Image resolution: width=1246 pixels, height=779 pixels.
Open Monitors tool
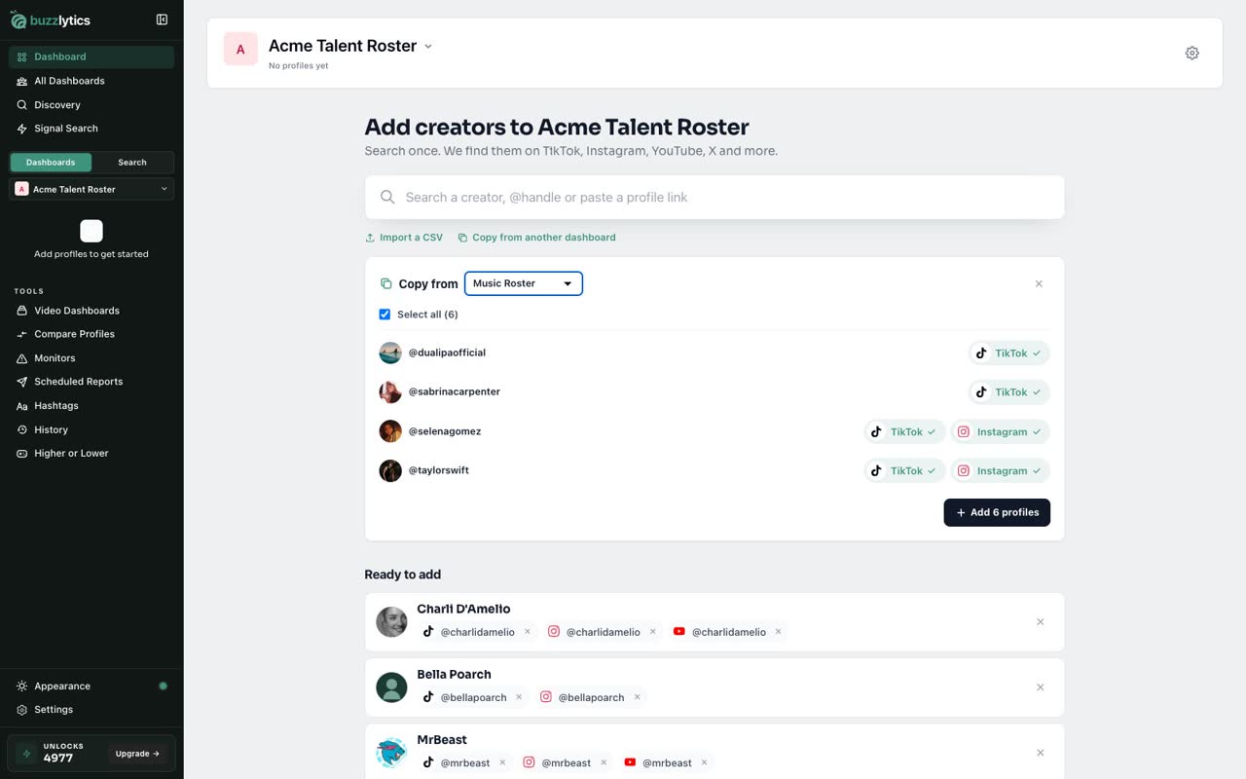pyautogui.click(x=92, y=358)
